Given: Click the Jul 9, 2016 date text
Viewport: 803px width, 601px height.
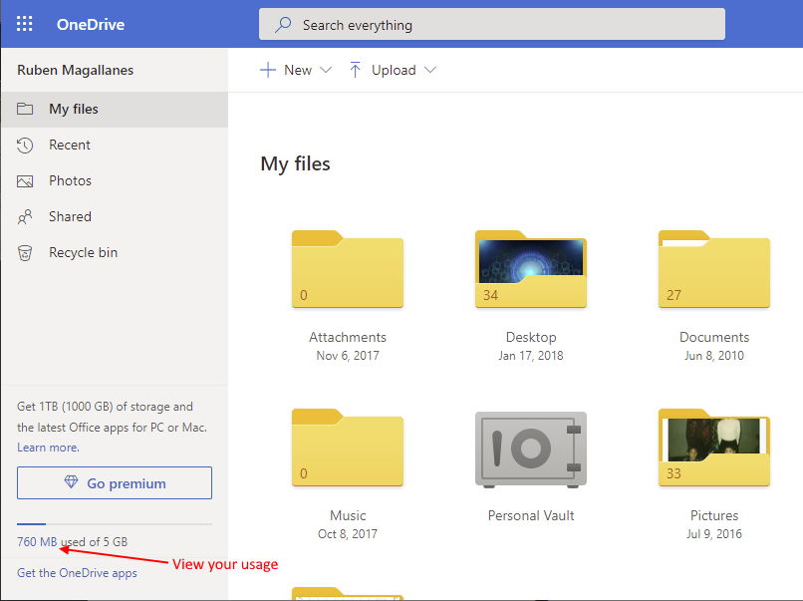Looking at the screenshot, I should 714,534.
